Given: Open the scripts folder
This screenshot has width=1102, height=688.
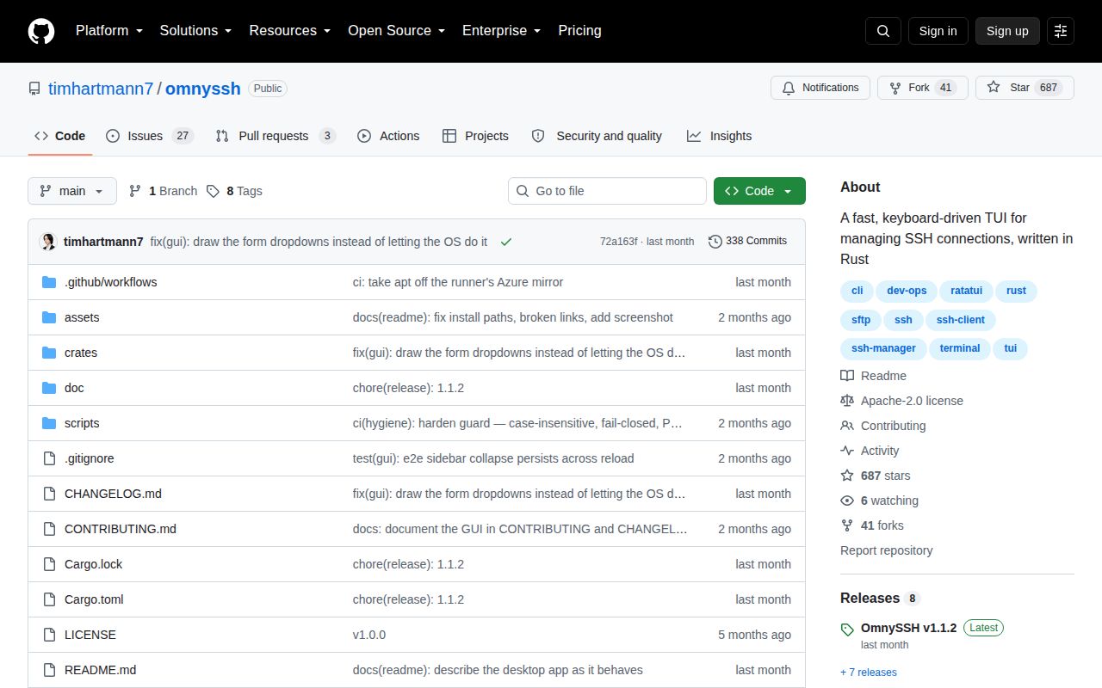Looking at the screenshot, I should (82, 423).
